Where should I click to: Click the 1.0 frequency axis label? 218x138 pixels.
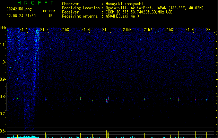pyautogui.click(x=3, y=62)
